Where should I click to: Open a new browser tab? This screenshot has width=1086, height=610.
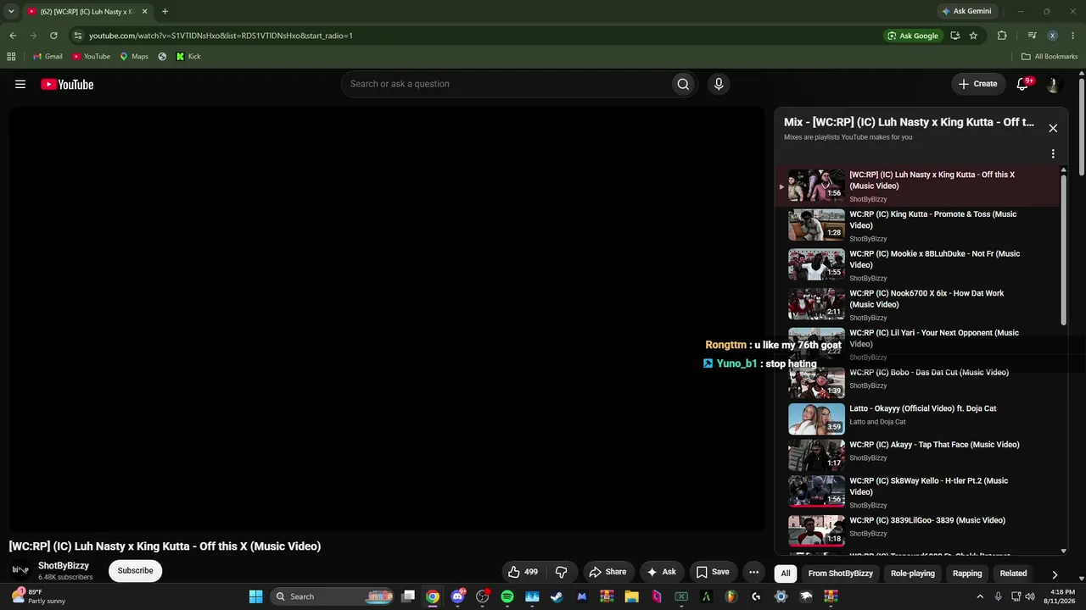pyautogui.click(x=165, y=12)
